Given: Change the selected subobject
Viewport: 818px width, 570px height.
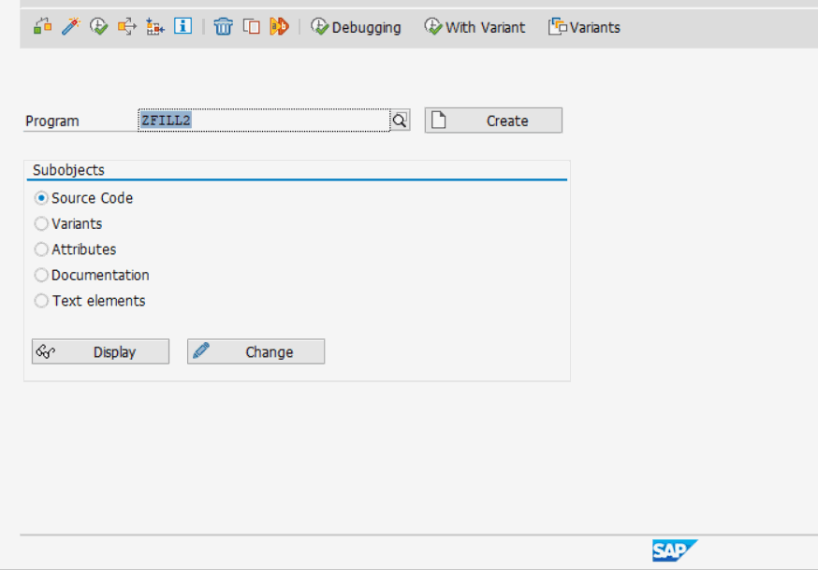Looking at the screenshot, I should (x=256, y=351).
